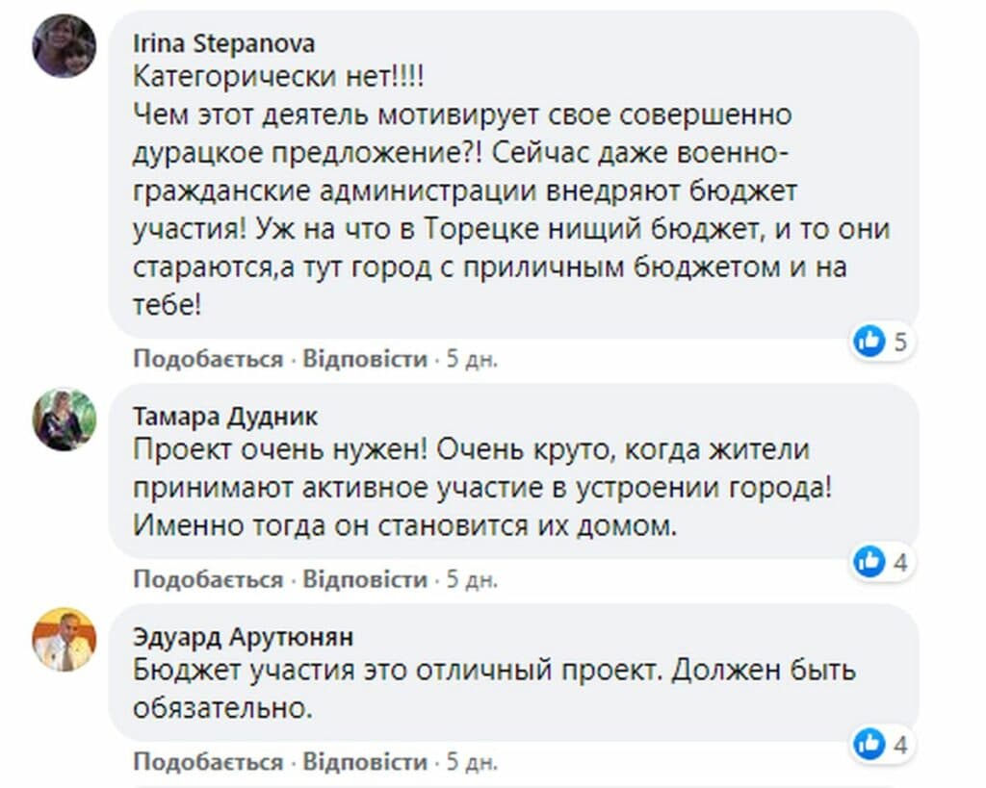Open Тамара Дудник's profile picture
Screen dimensions: 986x788
point(65,419)
